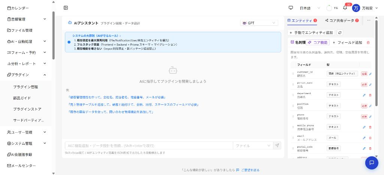Open ファイル管理 in the sidebar
384x175 pixels.
(20, 30)
